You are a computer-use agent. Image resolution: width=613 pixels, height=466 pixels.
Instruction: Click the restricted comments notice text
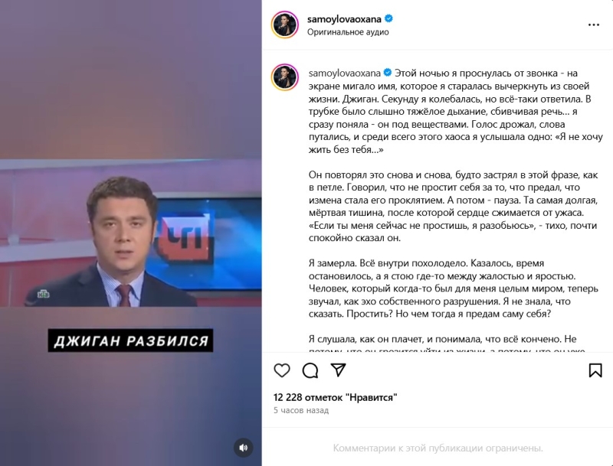click(x=438, y=448)
